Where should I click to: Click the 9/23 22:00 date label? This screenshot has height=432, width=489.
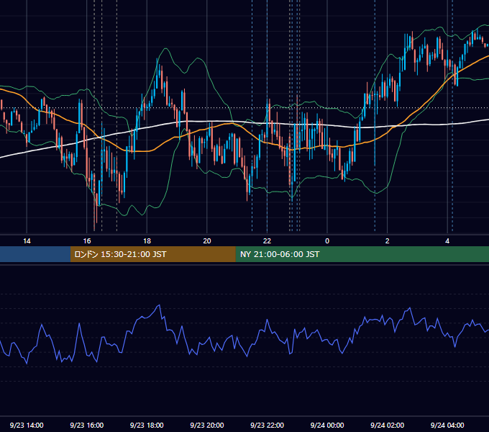pyautogui.click(x=267, y=425)
